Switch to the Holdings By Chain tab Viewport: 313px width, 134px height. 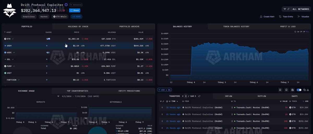click(78, 26)
